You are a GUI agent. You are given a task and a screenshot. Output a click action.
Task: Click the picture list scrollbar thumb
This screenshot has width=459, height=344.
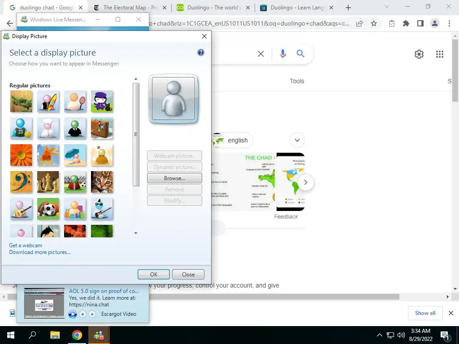[136, 134]
